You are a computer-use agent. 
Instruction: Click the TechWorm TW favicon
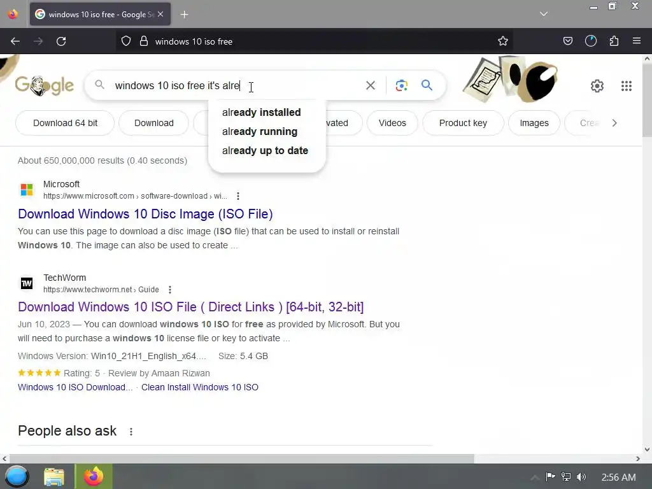27,283
